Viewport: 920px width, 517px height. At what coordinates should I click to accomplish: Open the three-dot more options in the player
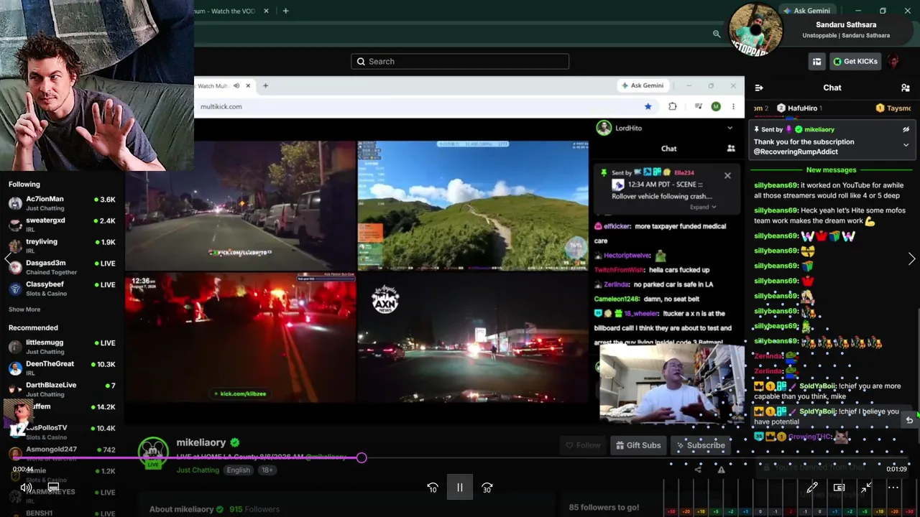click(x=893, y=488)
